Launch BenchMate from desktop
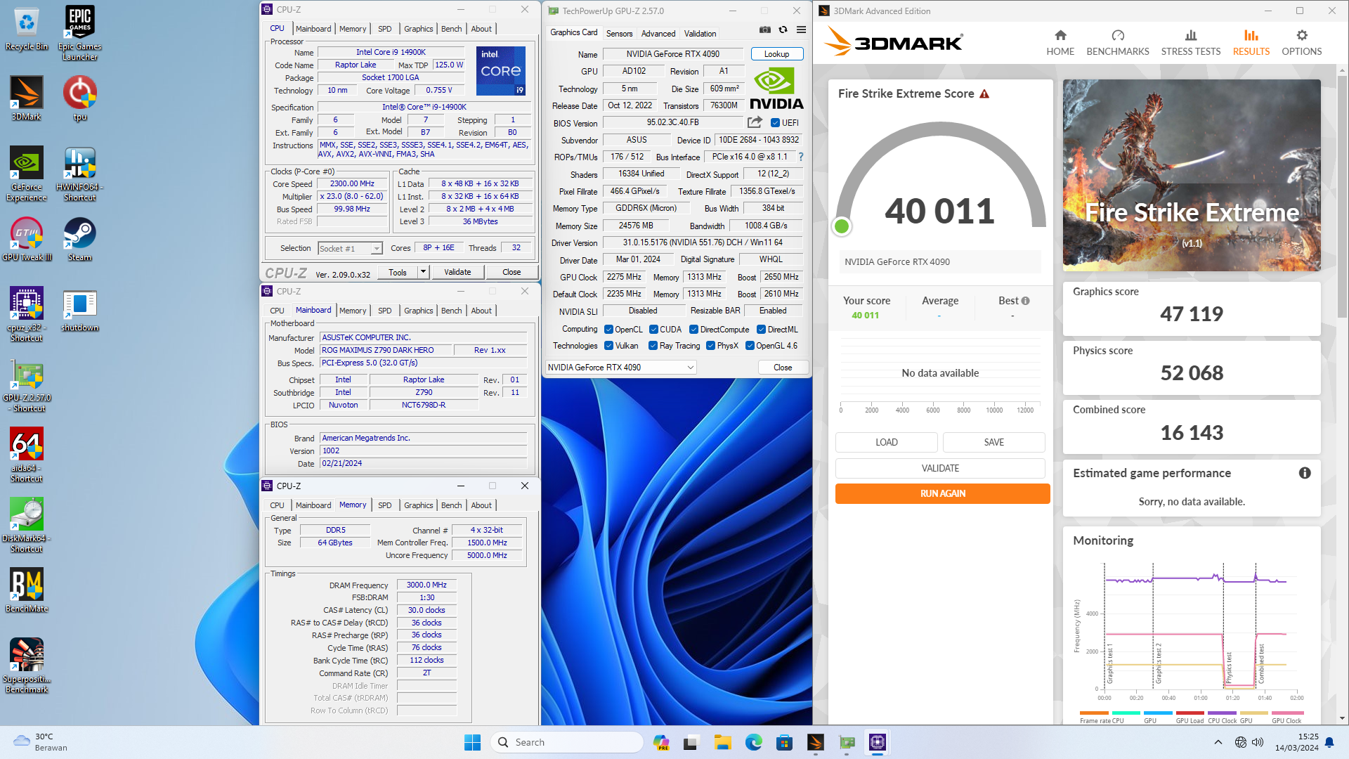1349x759 pixels. tap(27, 590)
